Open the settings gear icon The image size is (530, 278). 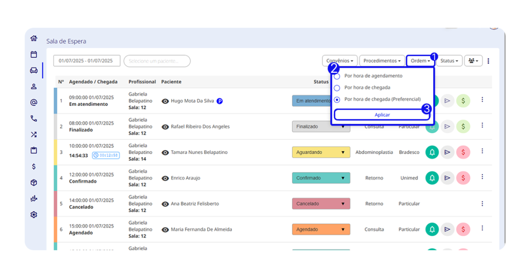(x=34, y=214)
